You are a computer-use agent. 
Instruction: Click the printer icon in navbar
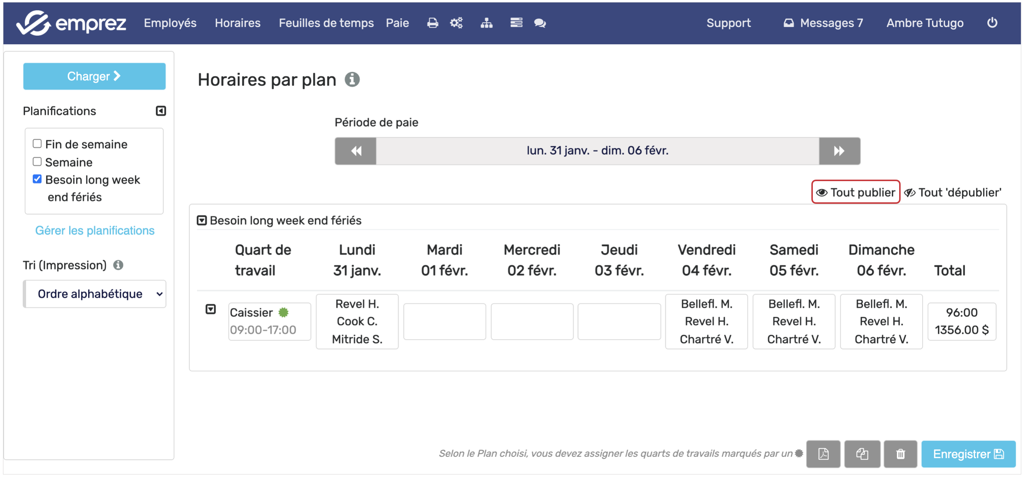click(432, 23)
